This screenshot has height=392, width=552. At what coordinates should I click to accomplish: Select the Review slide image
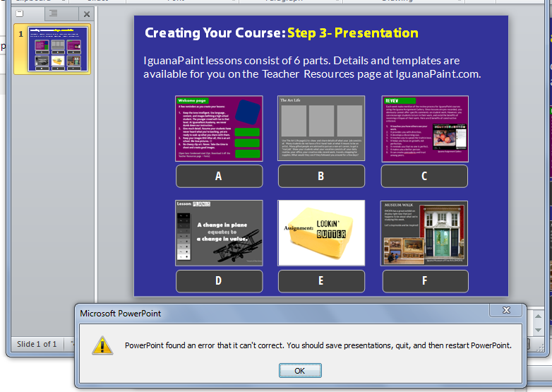click(425, 129)
